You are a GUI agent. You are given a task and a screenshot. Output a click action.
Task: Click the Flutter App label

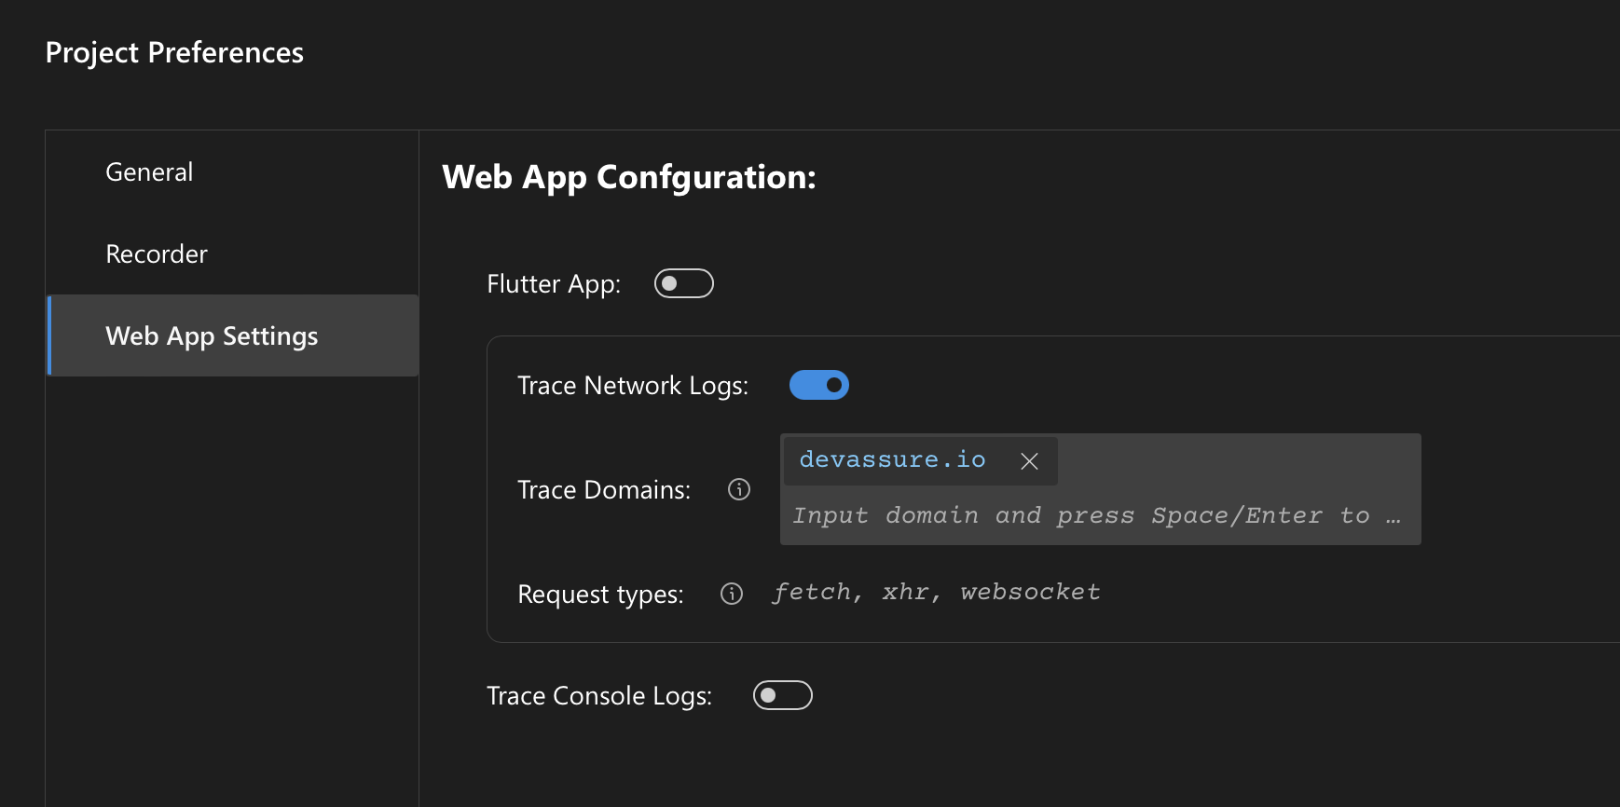[x=553, y=284]
